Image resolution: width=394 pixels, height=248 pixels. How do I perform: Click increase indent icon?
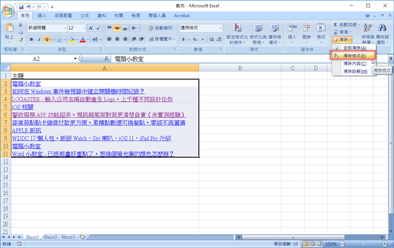[x=141, y=39]
